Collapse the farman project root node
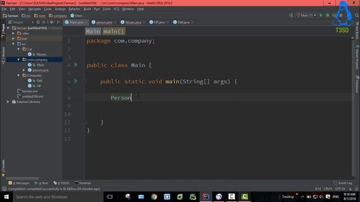360x202 pixels. (8, 28)
